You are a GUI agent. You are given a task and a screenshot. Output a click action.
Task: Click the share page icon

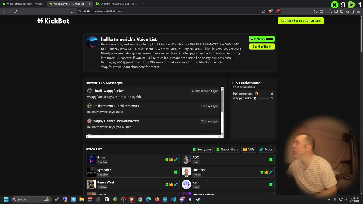(264, 11)
